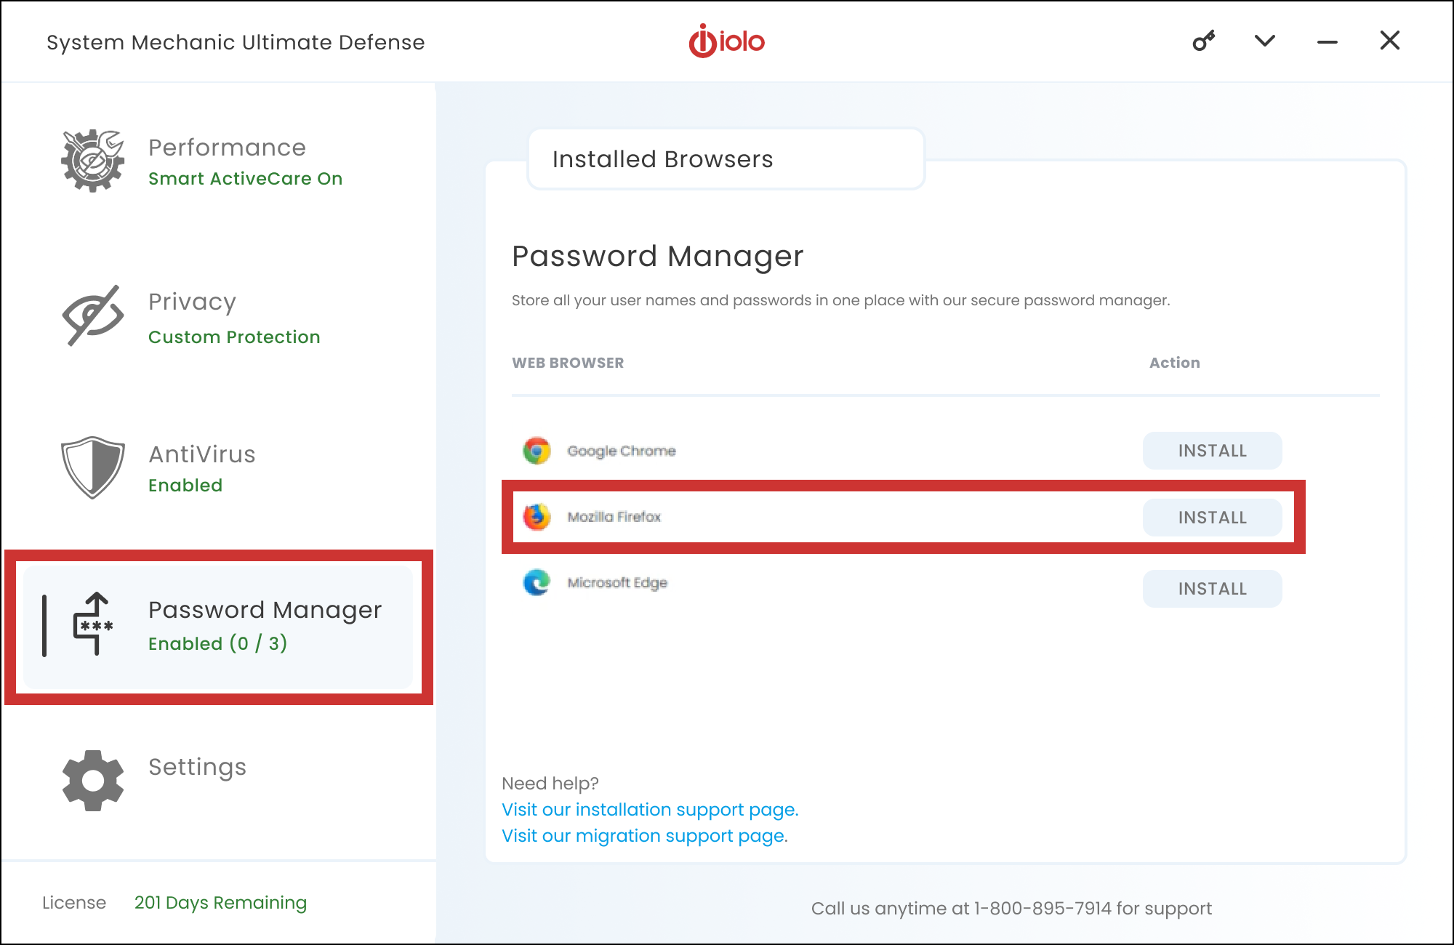
Task: Click the License label
Action: coord(74,903)
